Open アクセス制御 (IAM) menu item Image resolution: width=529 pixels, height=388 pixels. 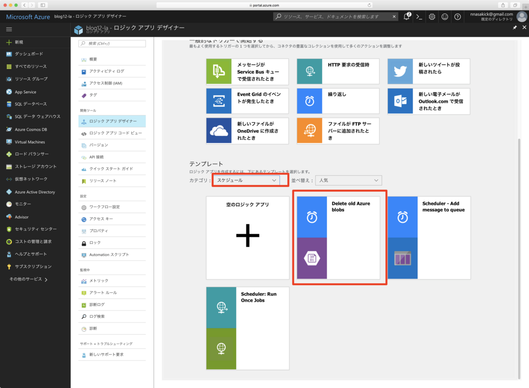point(112,83)
